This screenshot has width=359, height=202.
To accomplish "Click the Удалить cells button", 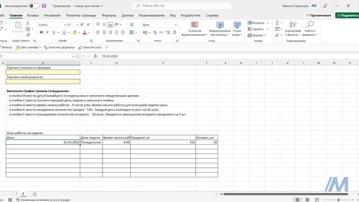I will 256,29.
